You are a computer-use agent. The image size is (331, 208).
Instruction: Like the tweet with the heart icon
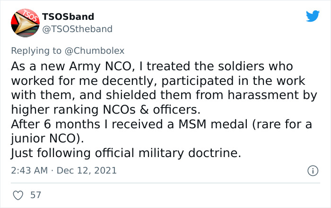pyautogui.click(x=19, y=195)
